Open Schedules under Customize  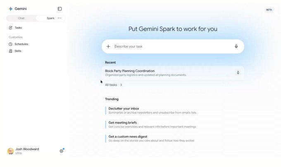(21, 44)
